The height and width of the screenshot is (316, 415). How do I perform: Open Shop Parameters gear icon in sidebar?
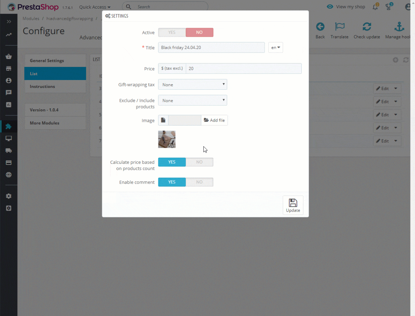pyautogui.click(x=9, y=196)
